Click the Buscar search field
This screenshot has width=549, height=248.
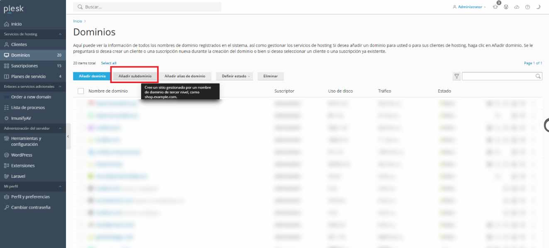point(147,7)
